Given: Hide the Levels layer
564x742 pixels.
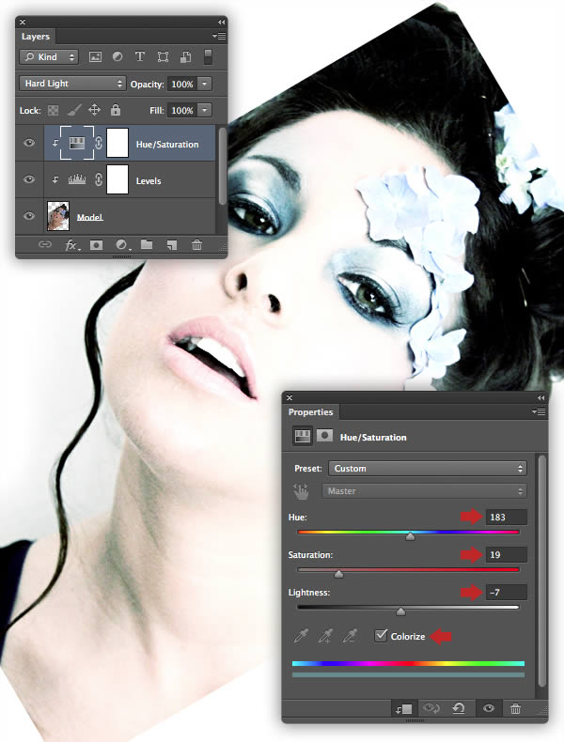Looking at the screenshot, I should pos(29,179).
